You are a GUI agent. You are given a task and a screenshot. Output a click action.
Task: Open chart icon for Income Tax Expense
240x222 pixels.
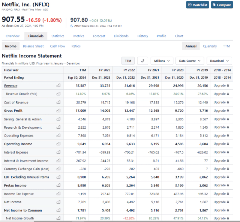click(x=58, y=193)
